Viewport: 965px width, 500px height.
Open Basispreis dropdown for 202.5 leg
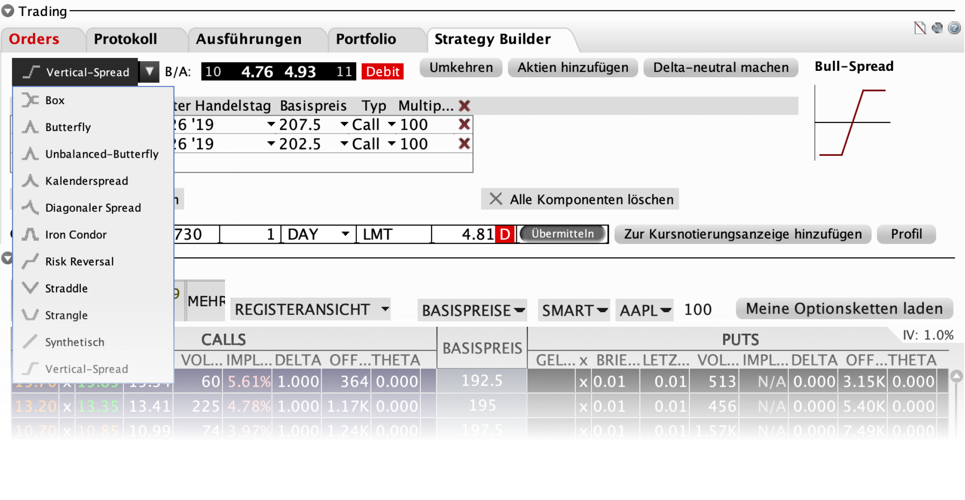coord(344,144)
